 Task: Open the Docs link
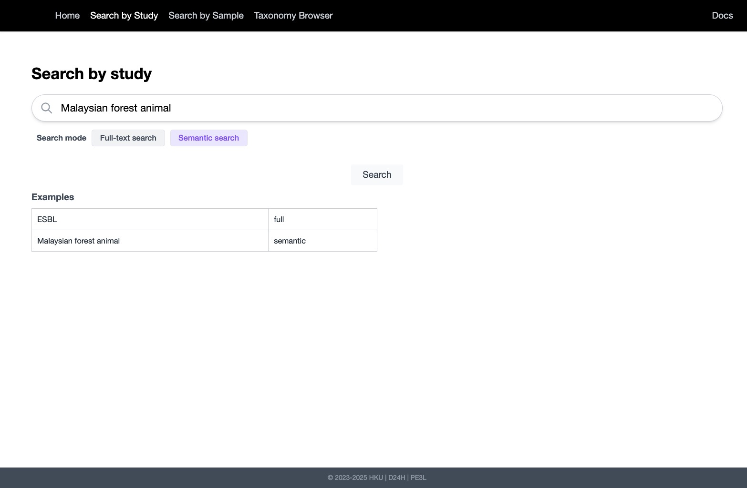pos(722,15)
